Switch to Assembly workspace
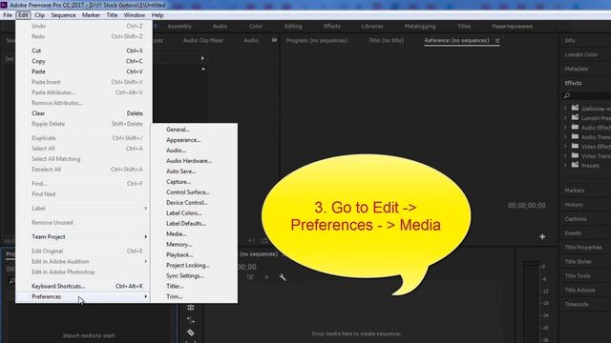This screenshot has height=343, width=611. click(179, 27)
